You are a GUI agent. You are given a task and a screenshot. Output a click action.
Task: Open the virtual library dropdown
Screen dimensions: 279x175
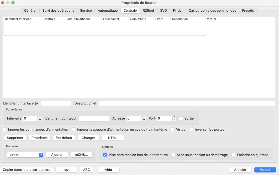[25, 155]
